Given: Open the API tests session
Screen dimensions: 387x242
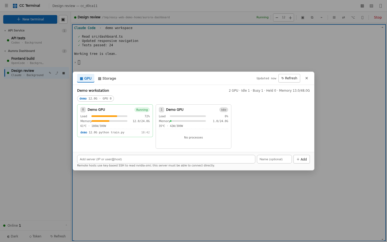Looking at the screenshot, I should (36, 40).
